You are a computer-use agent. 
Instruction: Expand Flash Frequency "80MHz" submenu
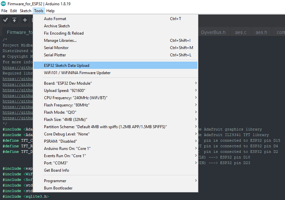(115, 105)
